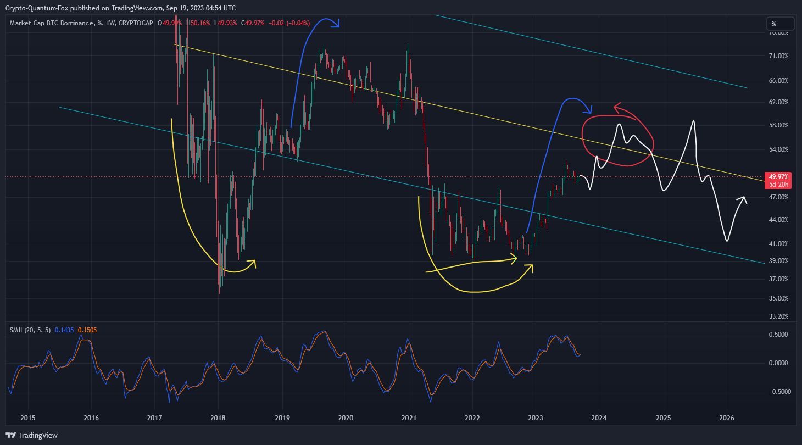Screen dimensions: 802x445
Task: Click the 2024 time axis label
Action: coord(599,418)
